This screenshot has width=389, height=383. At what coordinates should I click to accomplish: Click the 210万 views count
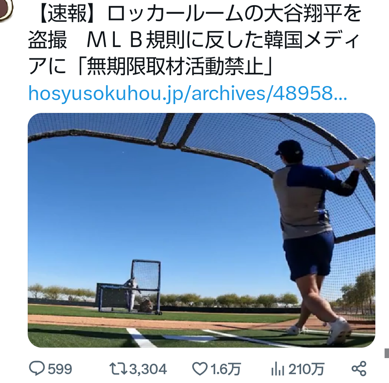(x=306, y=369)
